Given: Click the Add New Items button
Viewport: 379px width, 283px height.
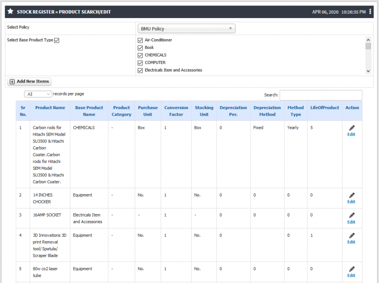Looking at the screenshot, I should [x=29, y=82].
